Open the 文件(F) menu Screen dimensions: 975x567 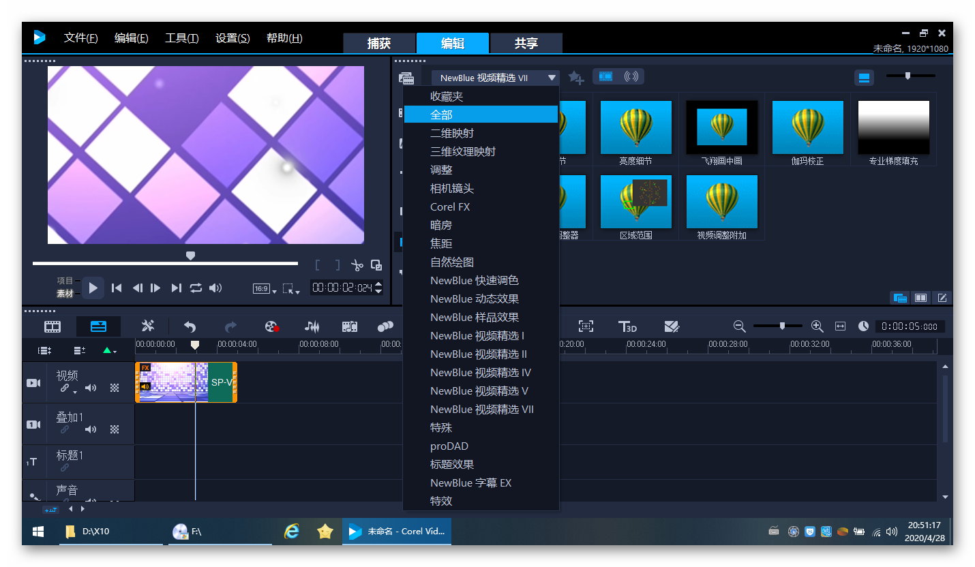pos(80,38)
